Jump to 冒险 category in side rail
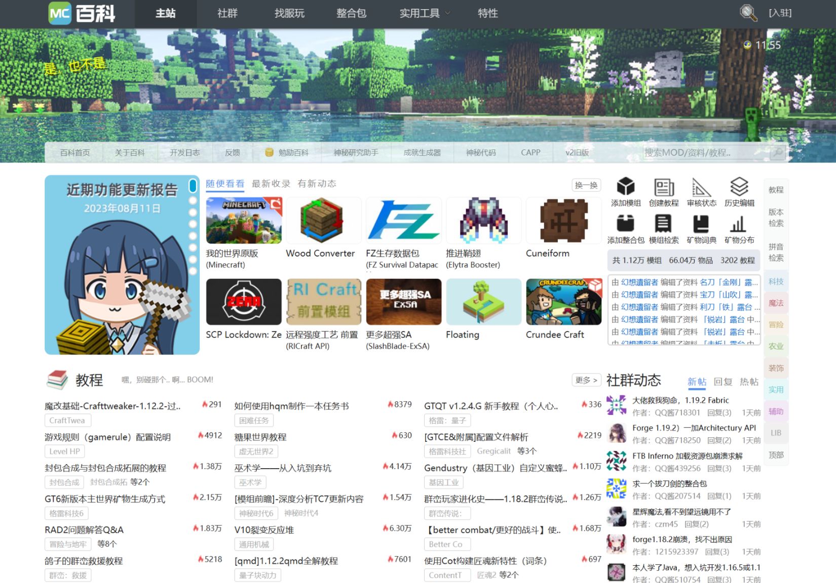The height and width of the screenshot is (583, 836). [x=776, y=325]
